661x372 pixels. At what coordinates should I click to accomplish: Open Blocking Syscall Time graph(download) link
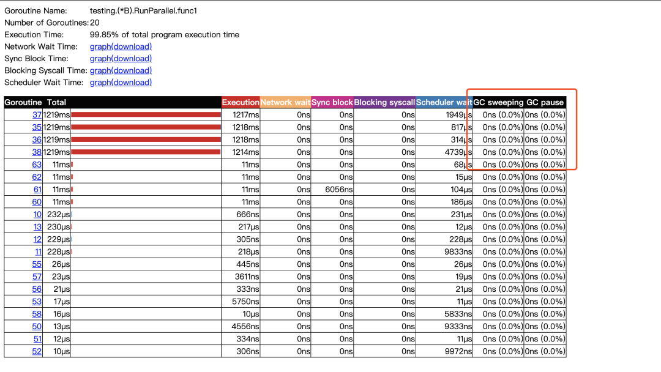tap(121, 70)
